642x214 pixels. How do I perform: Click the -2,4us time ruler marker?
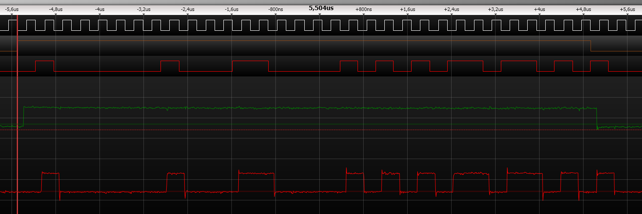click(x=187, y=9)
